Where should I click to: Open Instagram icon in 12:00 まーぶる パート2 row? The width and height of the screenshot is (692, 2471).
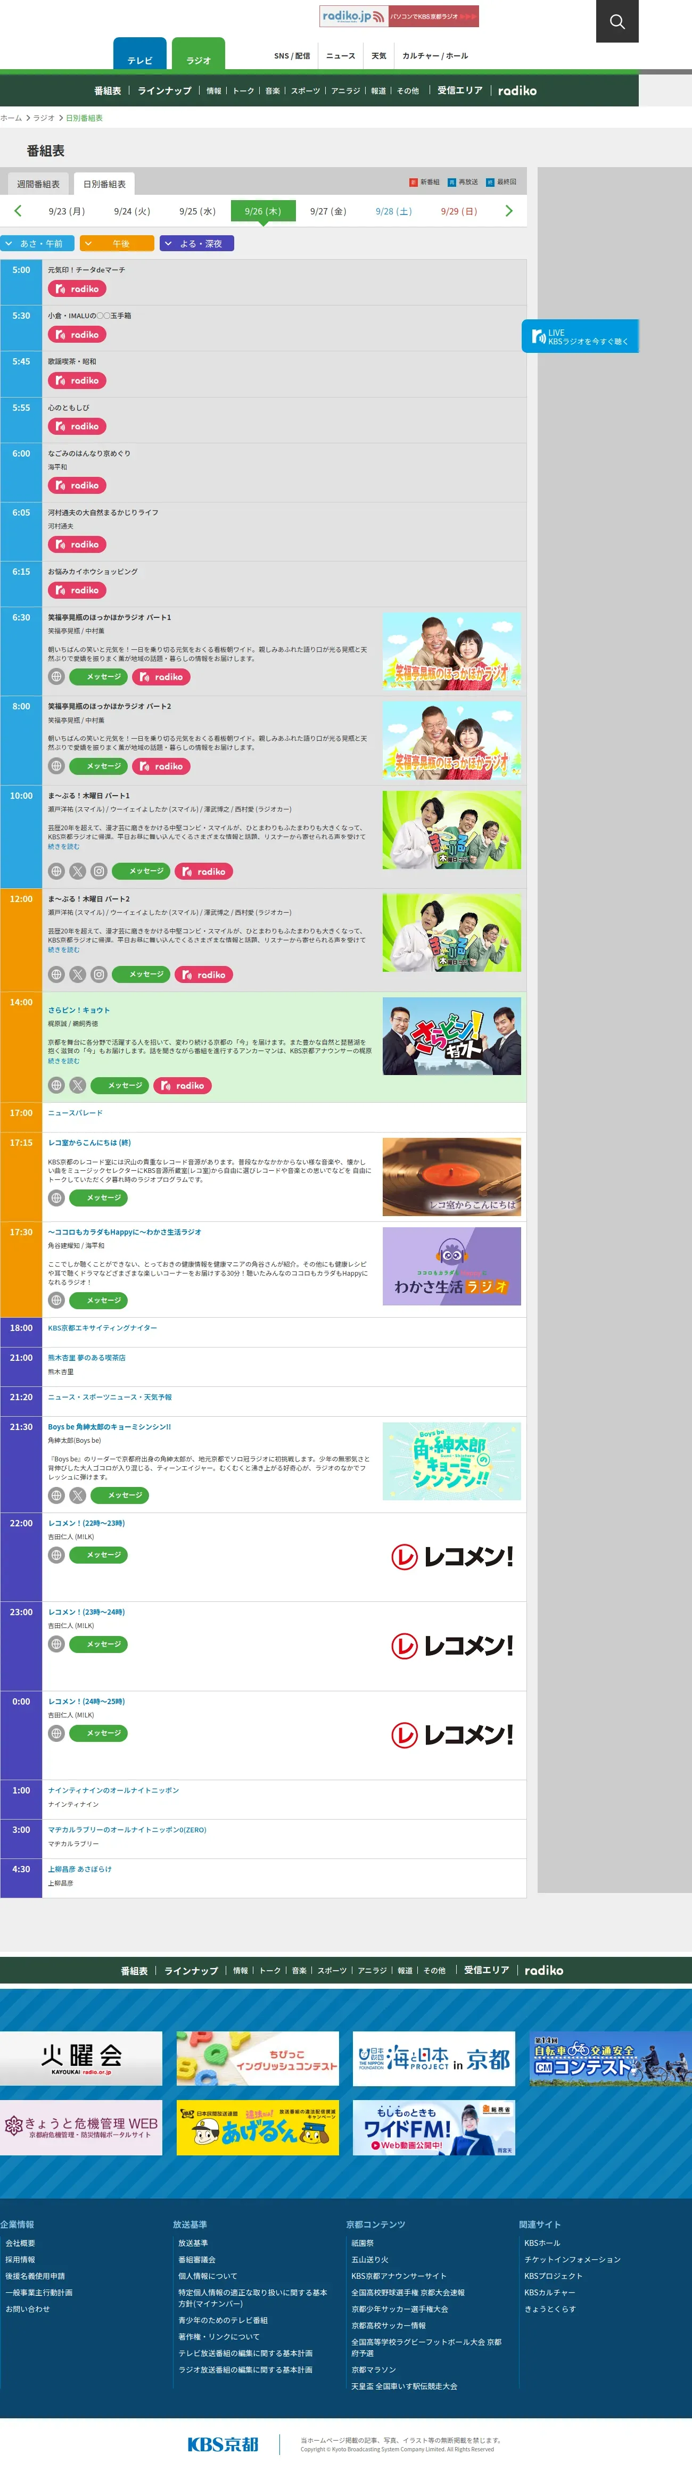click(99, 974)
